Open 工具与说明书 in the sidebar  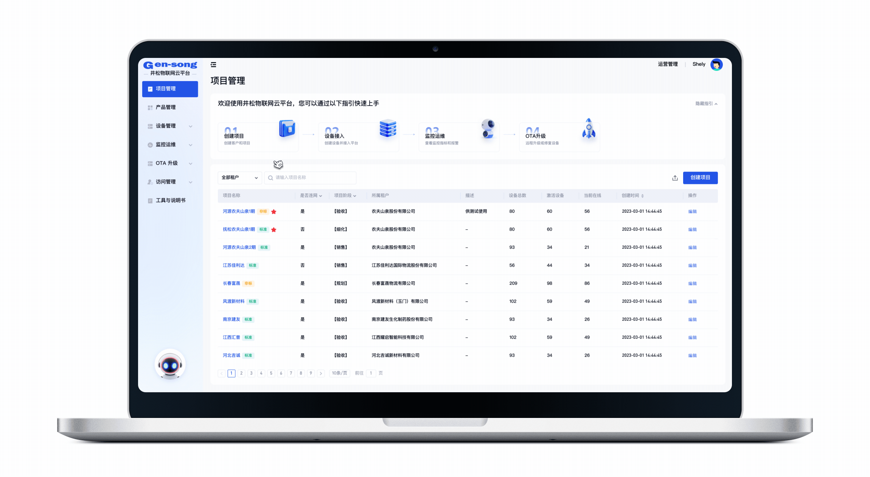tap(170, 201)
